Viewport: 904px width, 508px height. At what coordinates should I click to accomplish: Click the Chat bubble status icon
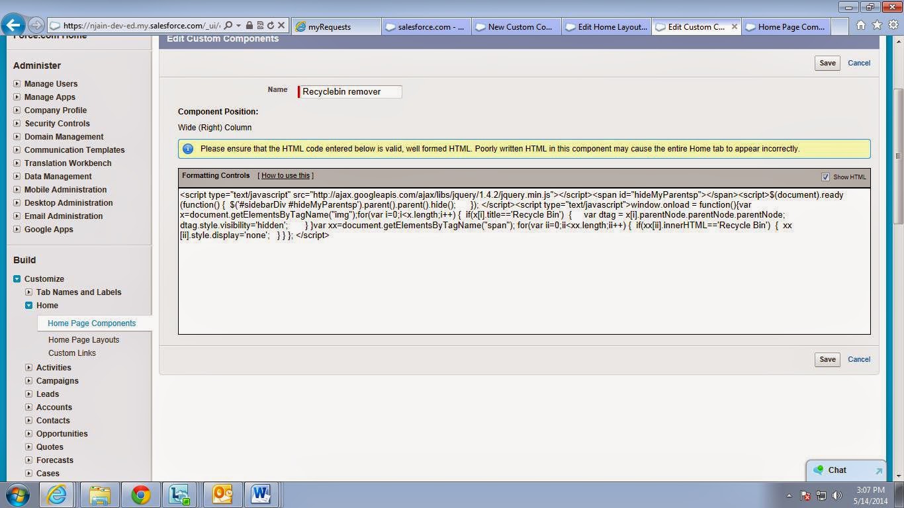819,470
